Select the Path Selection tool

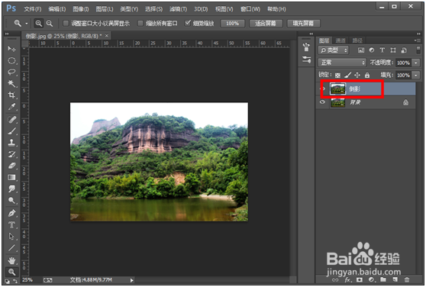pos(11,236)
